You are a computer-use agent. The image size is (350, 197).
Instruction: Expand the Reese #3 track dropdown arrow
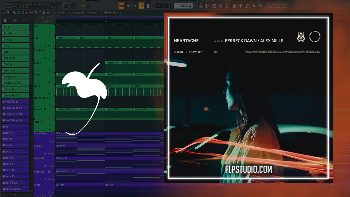coord(49,166)
